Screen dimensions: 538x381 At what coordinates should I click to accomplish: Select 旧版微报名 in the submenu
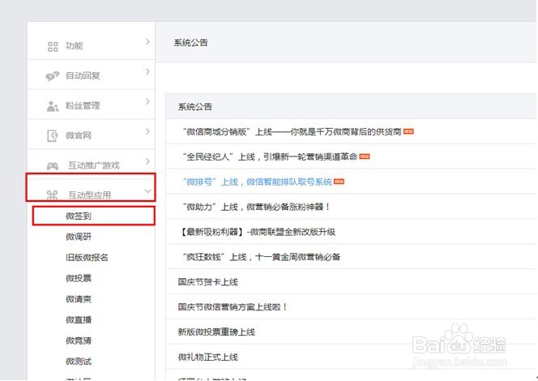pyautogui.click(x=87, y=258)
